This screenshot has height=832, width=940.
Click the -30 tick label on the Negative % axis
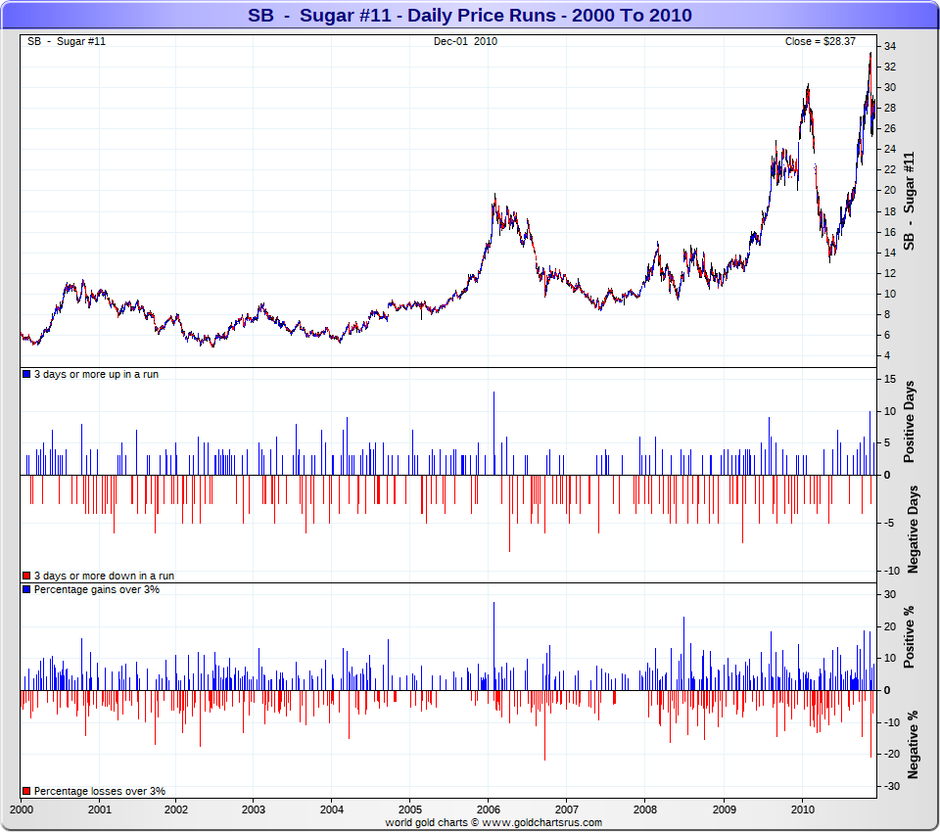click(892, 786)
